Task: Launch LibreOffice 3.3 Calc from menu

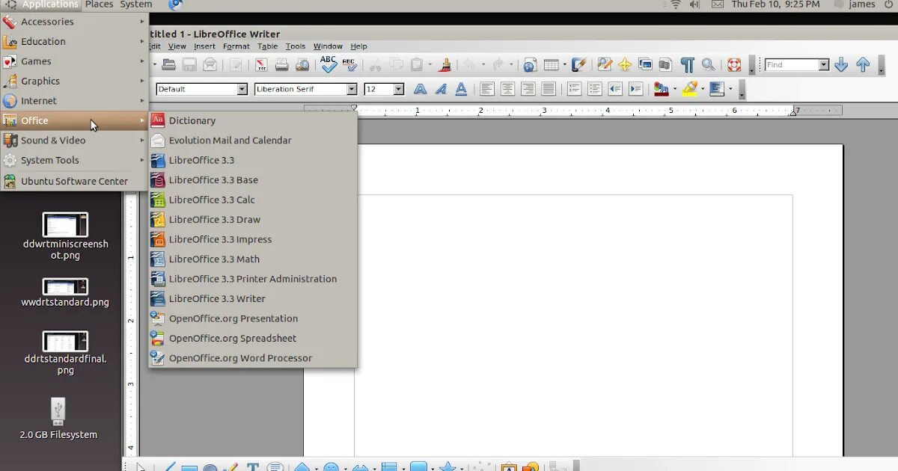Action: coord(253,200)
